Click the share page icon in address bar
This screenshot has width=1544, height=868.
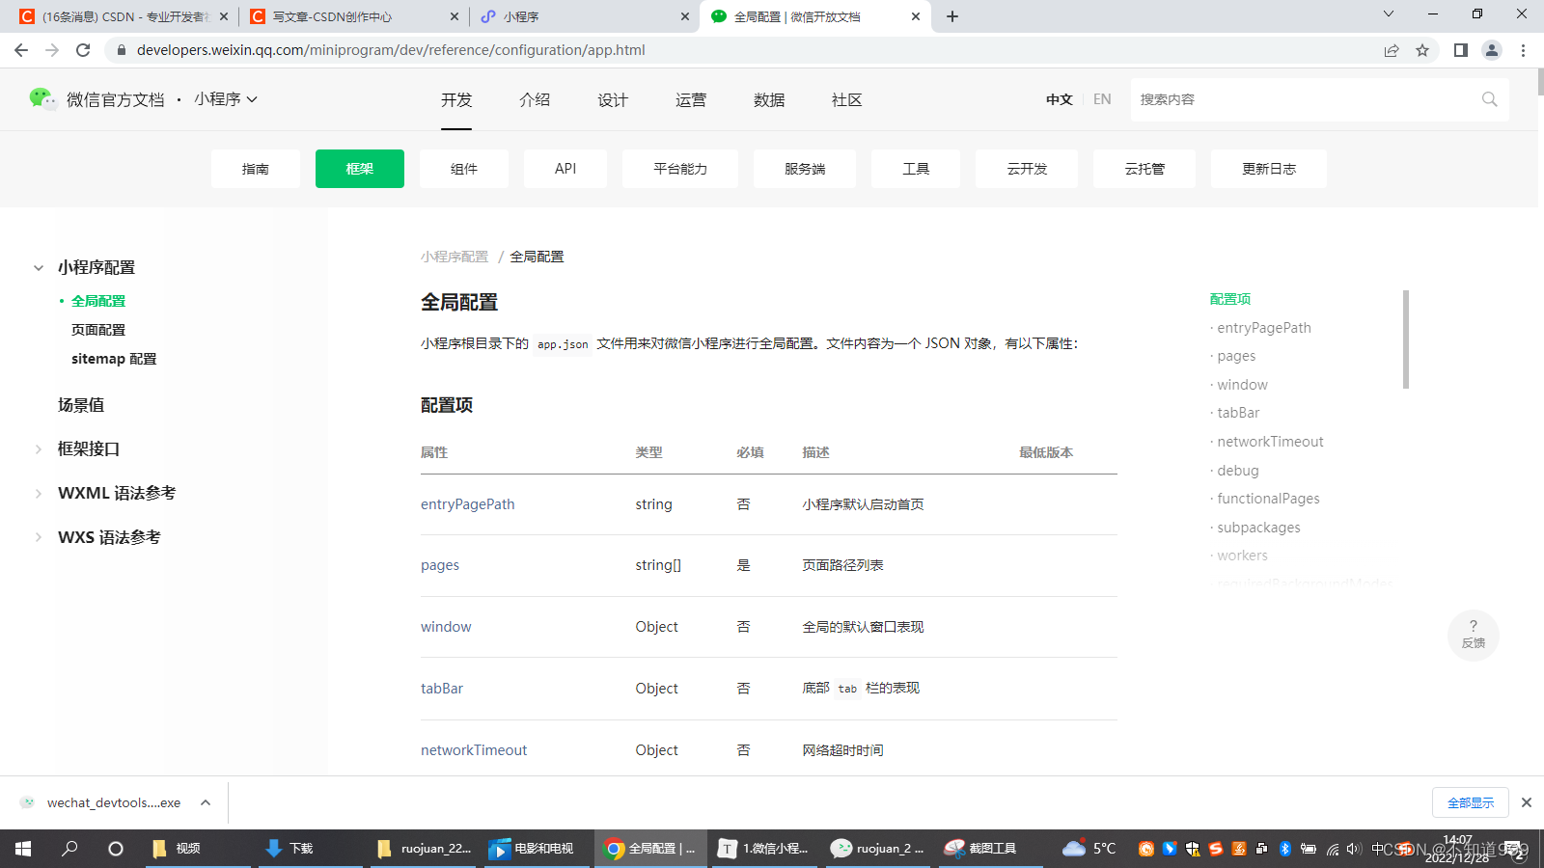[x=1392, y=50]
